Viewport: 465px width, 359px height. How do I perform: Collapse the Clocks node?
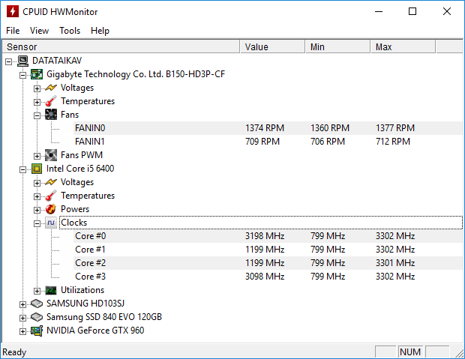coord(37,223)
